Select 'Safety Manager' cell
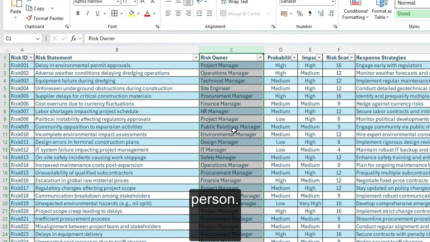Viewport: 430px width, 242px height. [x=231, y=157]
